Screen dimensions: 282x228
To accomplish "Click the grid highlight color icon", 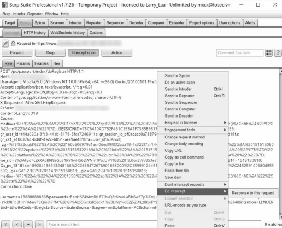I will pos(269,53).
